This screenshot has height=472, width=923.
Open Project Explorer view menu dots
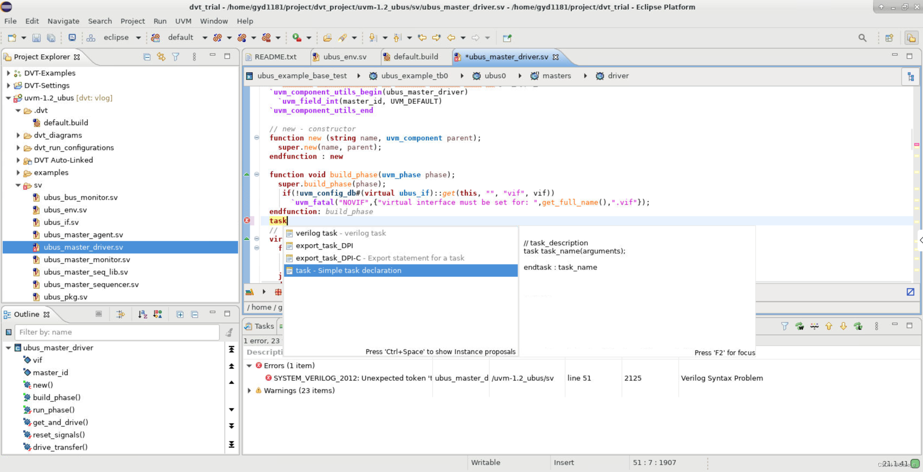point(194,57)
